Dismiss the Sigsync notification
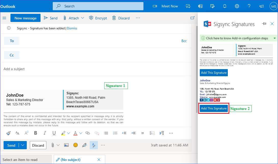This screenshot has height=164, width=278. coord(72,28)
